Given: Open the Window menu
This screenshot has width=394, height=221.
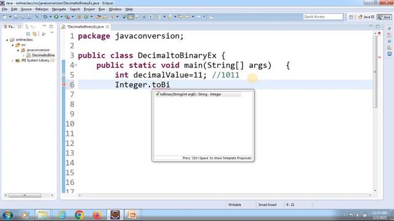Looking at the screenshot, I should tap(115, 9).
